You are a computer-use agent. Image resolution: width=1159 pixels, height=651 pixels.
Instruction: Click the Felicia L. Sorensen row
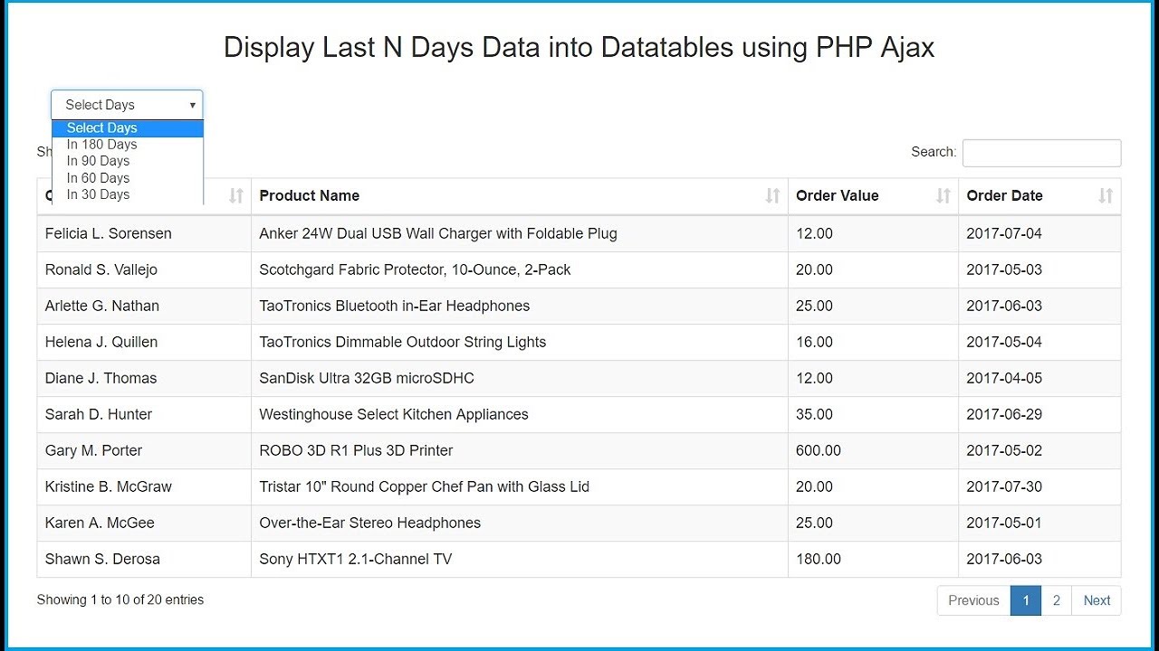pos(109,233)
